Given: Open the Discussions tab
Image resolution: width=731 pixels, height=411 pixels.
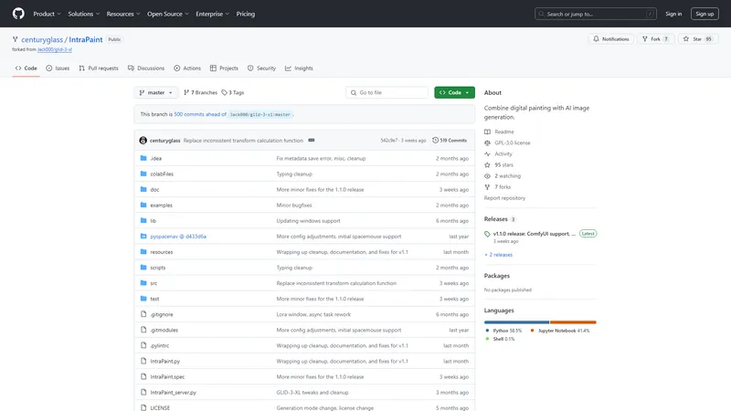Looking at the screenshot, I should coord(146,68).
